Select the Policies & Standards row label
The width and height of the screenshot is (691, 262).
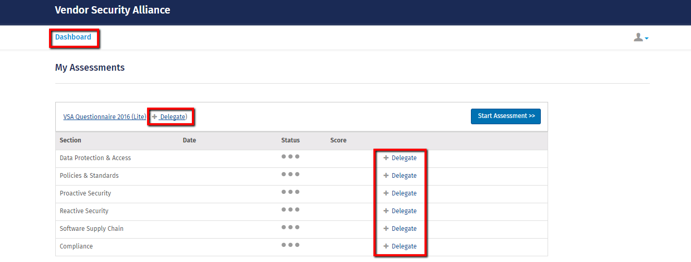click(x=89, y=176)
